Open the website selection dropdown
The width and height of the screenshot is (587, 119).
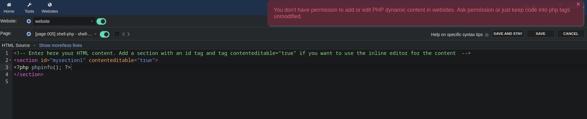pos(64,21)
